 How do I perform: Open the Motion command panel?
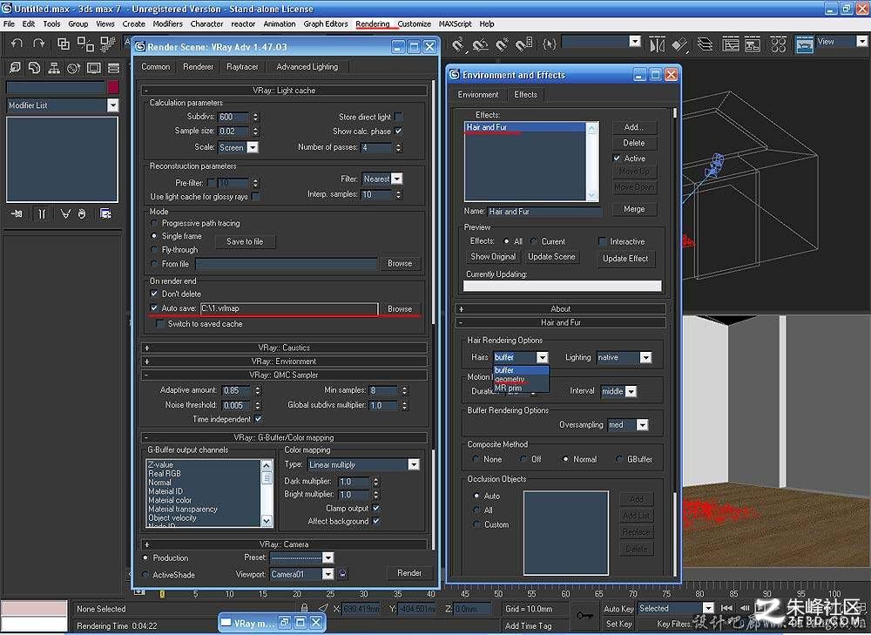73,68
